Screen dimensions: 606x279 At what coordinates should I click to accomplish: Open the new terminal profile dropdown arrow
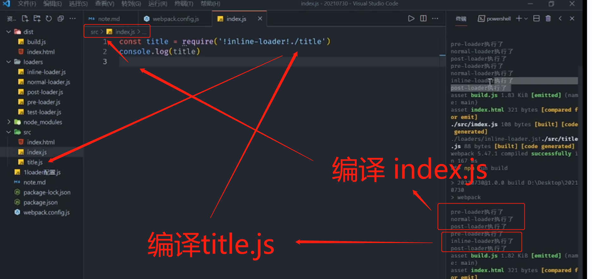coord(526,19)
